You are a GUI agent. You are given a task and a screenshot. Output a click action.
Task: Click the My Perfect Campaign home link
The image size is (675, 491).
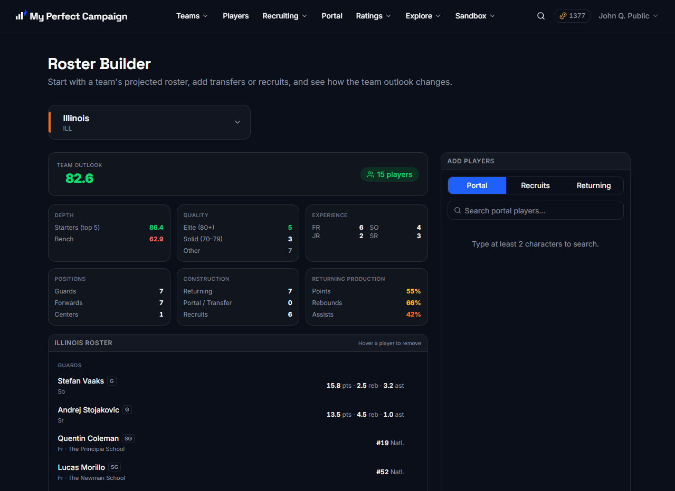click(72, 16)
